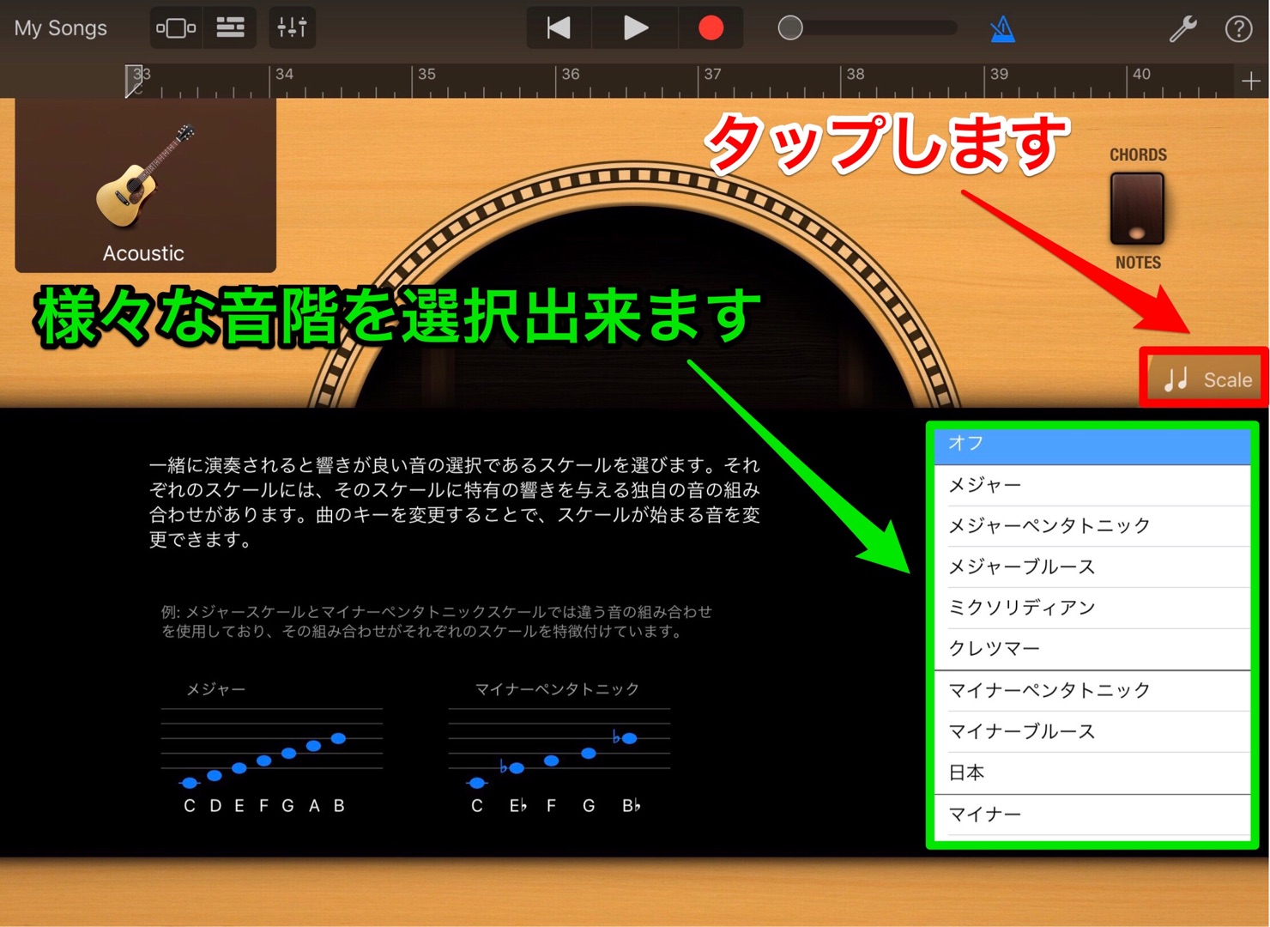Tap bar 40 on the ruler
This screenshot has height=927, width=1270.
(1141, 75)
